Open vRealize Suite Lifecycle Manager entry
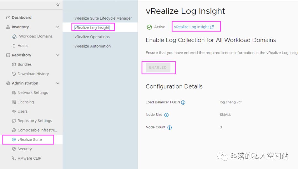The width and height of the screenshot is (298, 169). tap(103, 18)
